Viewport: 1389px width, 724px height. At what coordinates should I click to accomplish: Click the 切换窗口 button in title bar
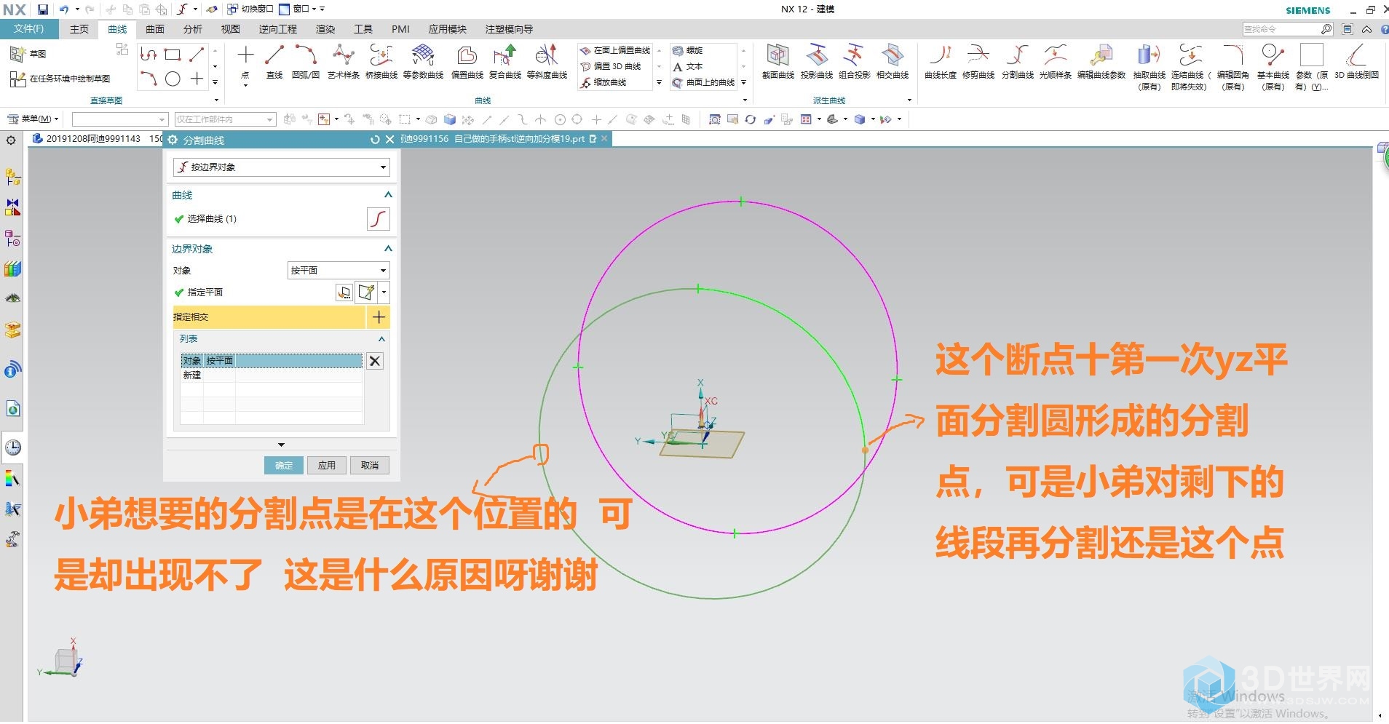pos(250,9)
